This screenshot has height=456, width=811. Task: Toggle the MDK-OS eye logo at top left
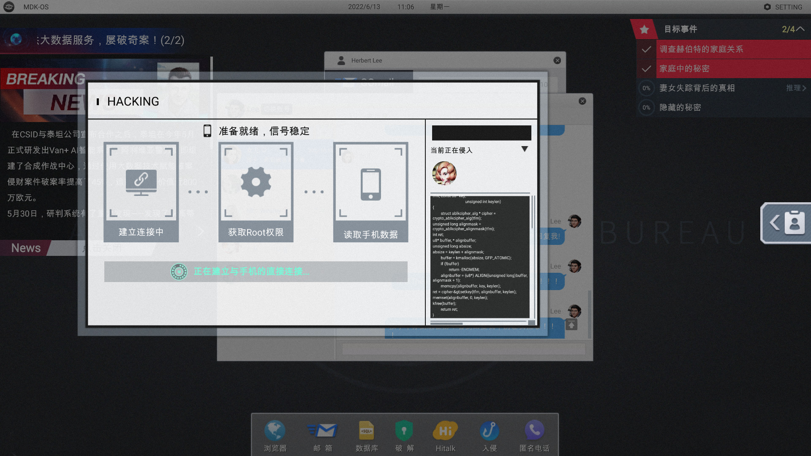[x=8, y=7]
